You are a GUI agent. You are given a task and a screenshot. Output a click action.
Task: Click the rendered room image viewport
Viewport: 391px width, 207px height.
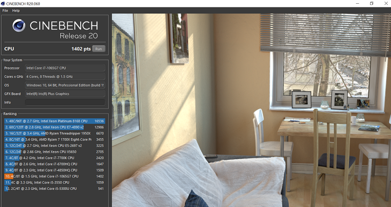pyautogui.click(x=251, y=110)
